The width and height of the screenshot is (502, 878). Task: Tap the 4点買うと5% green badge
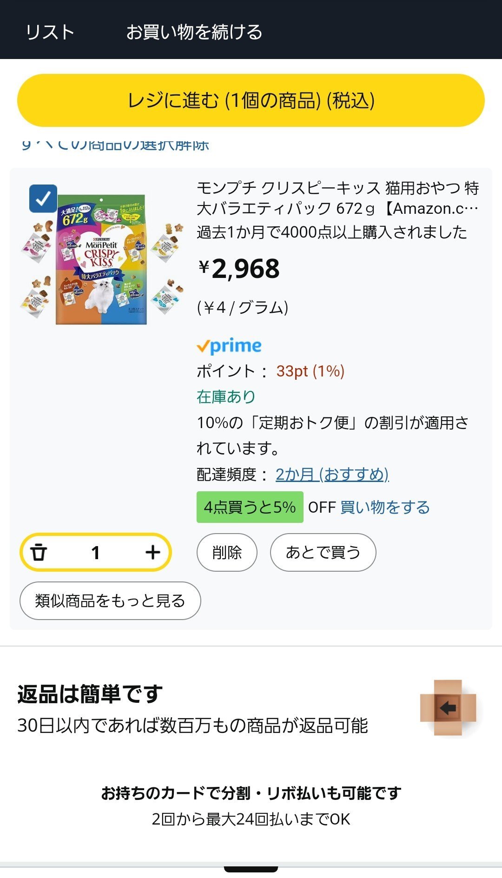[x=250, y=507]
